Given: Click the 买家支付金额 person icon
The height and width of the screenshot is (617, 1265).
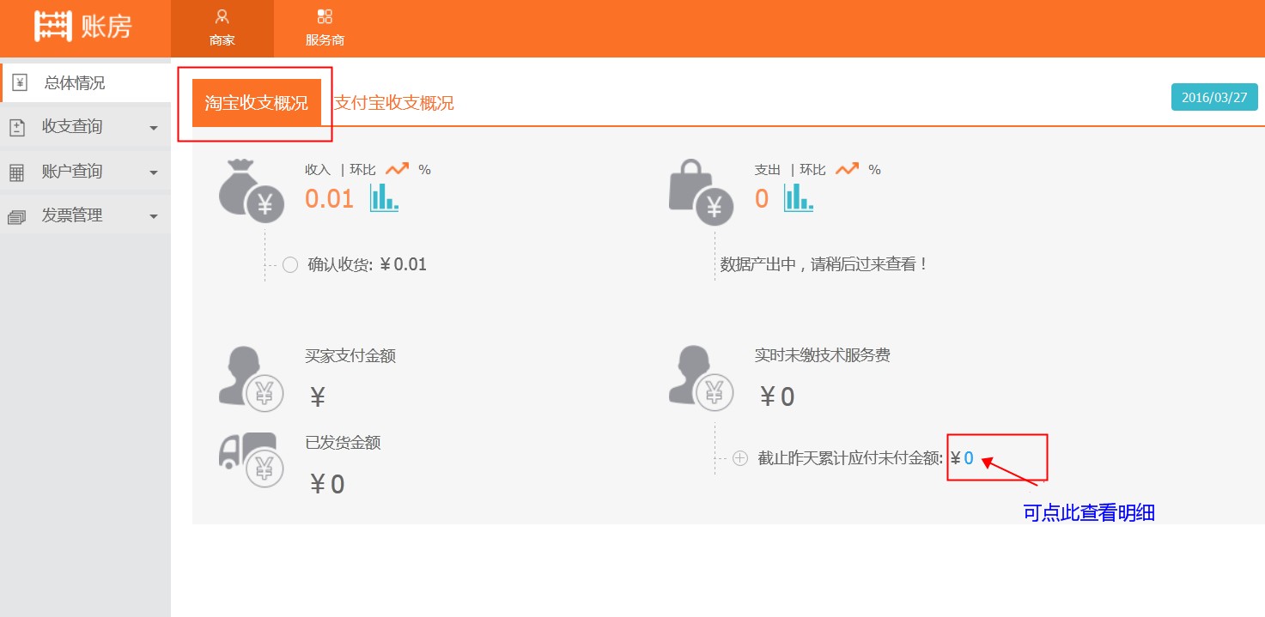Looking at the screenshot, I should tap(252, 378).
